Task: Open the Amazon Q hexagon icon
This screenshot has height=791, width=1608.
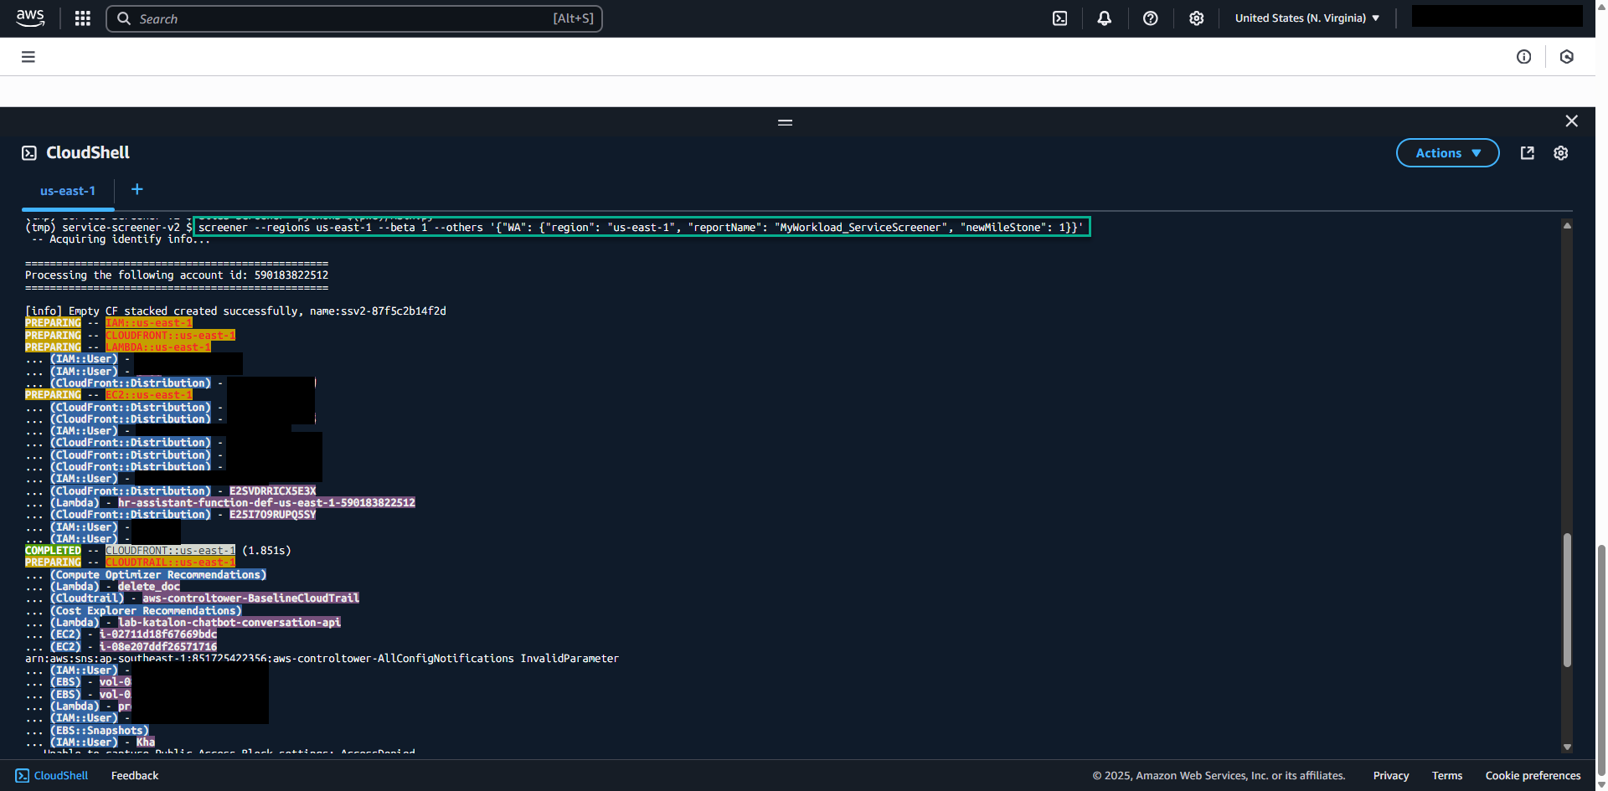Action: [x=1567, y=56]
